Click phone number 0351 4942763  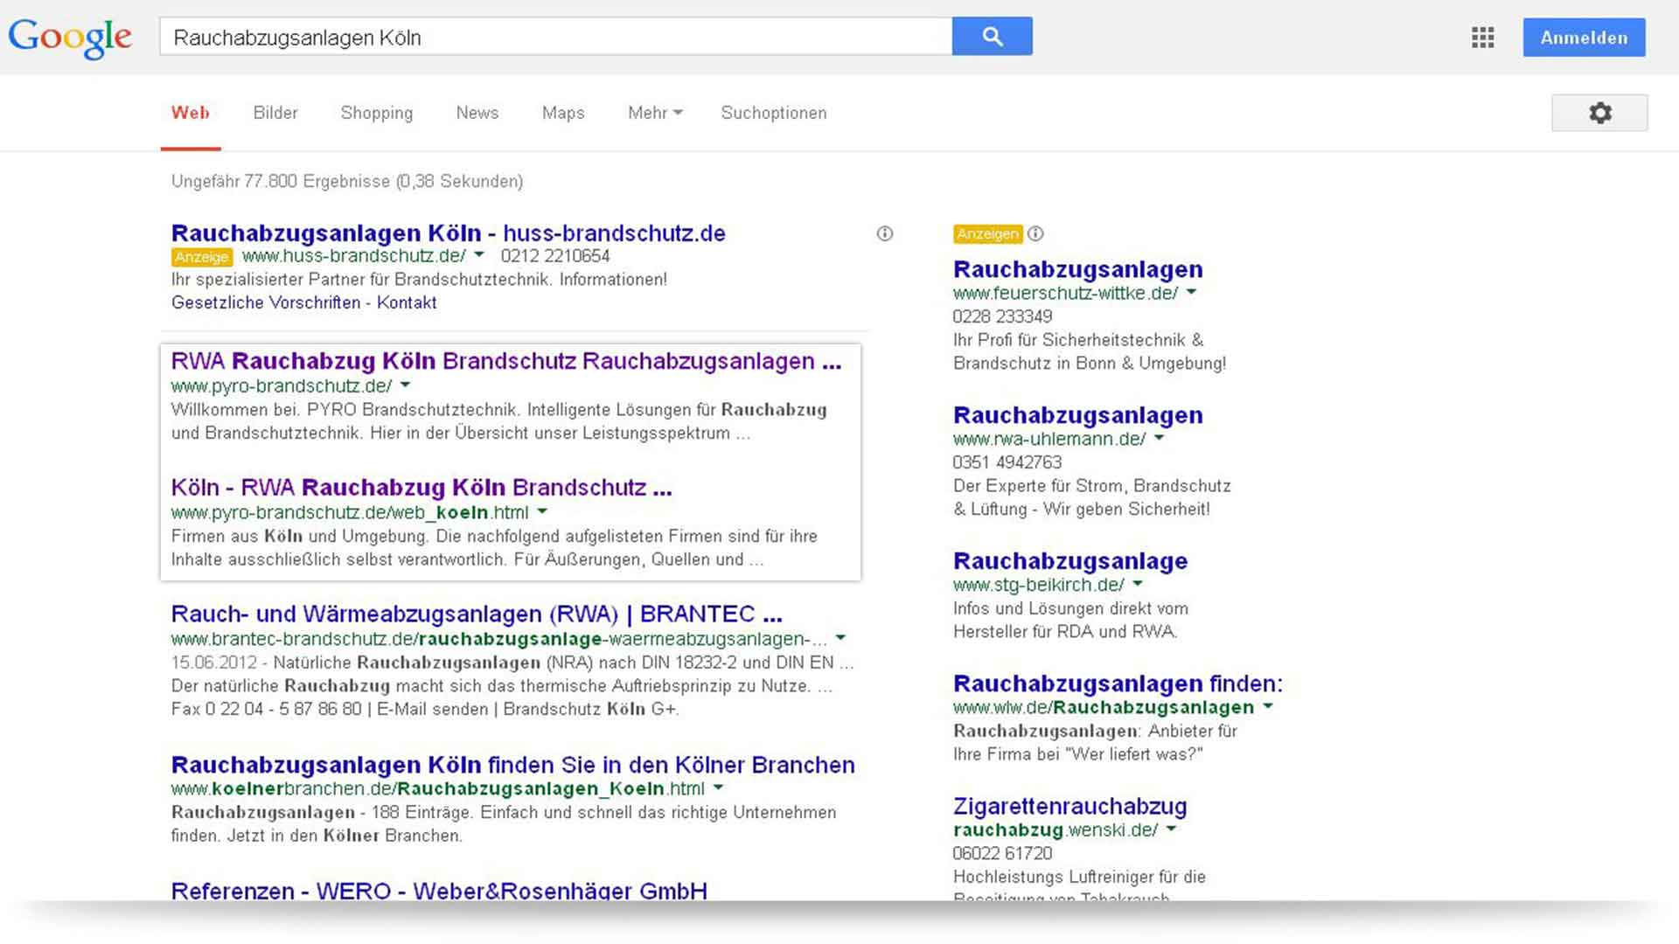[x=1007, y=462]
